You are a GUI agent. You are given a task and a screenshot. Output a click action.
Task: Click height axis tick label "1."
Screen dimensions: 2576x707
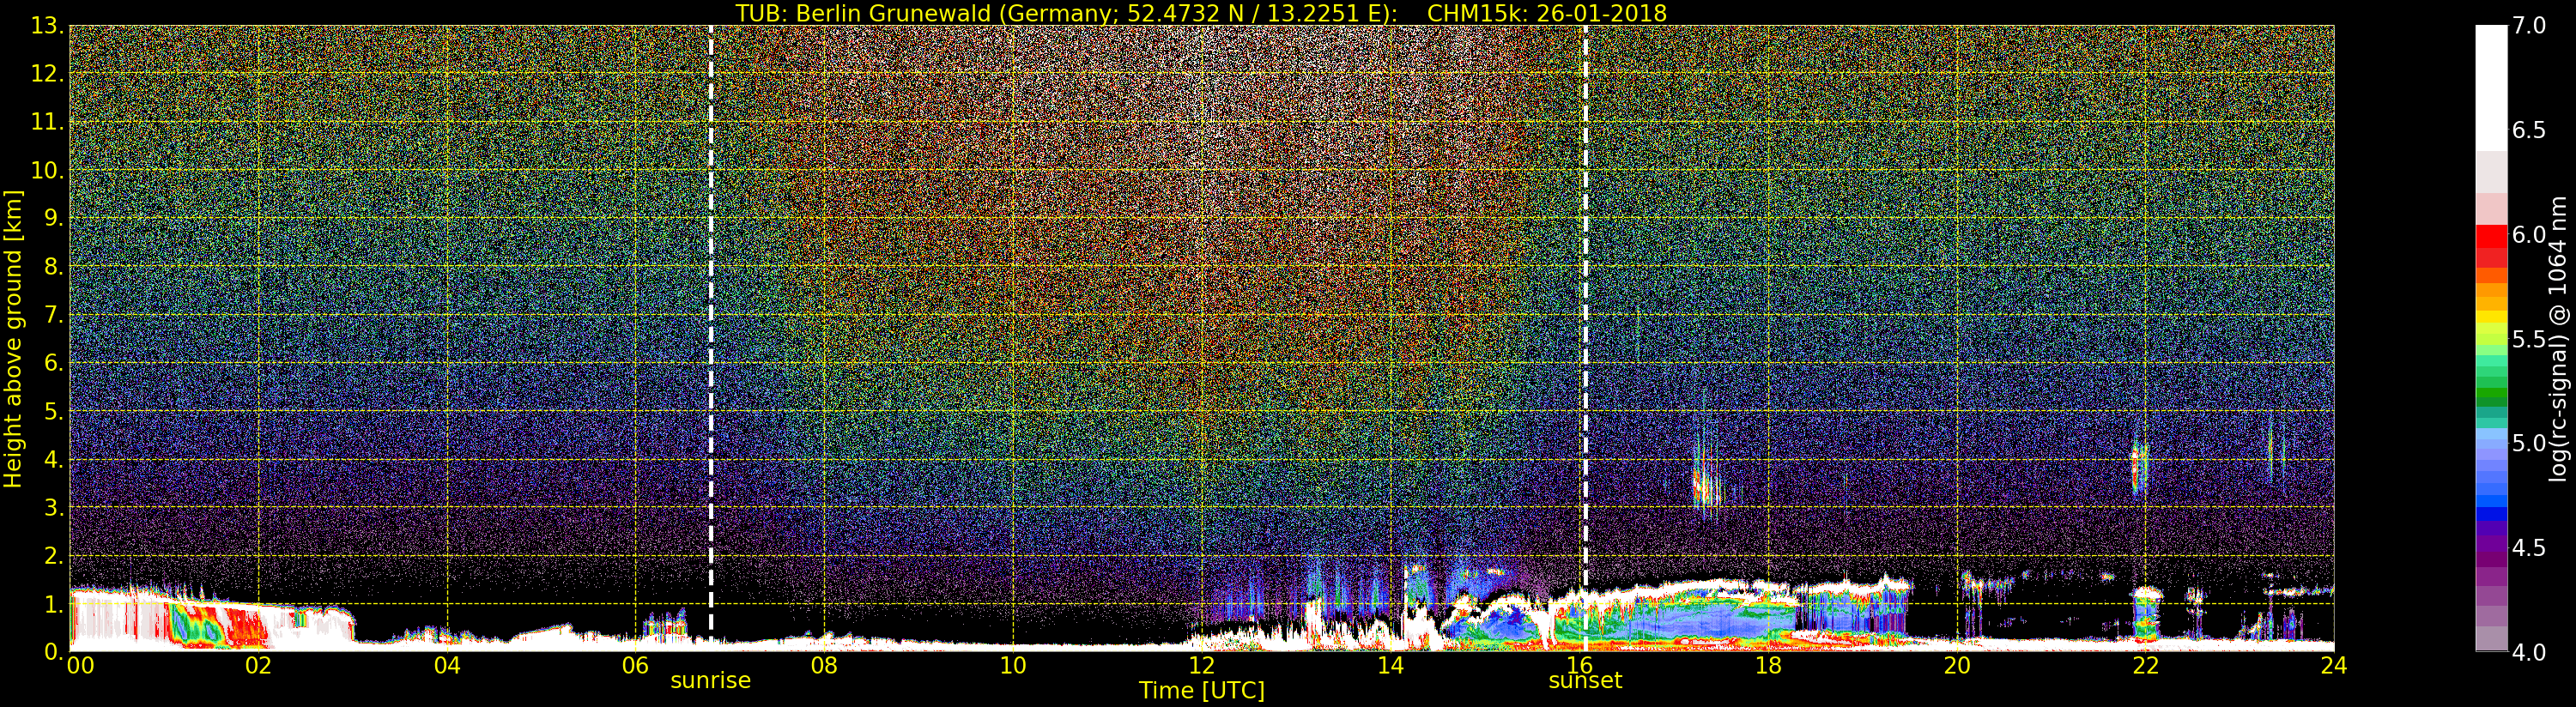tap(54, 604)
